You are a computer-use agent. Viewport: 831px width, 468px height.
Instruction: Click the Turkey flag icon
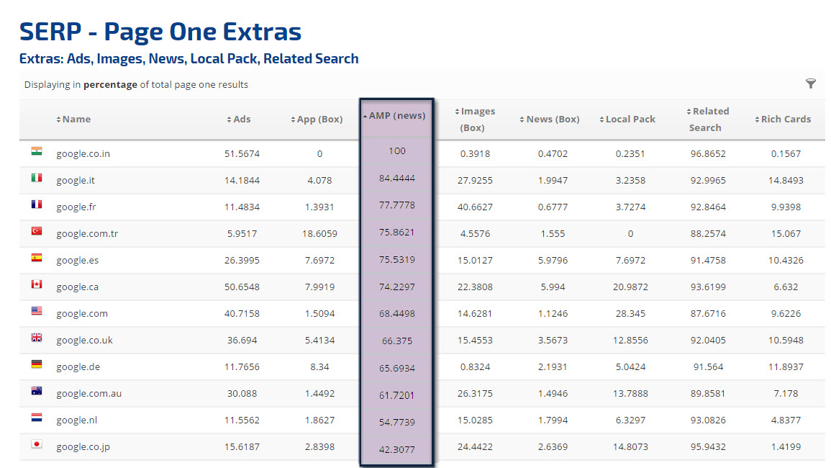tap(37, 231)
